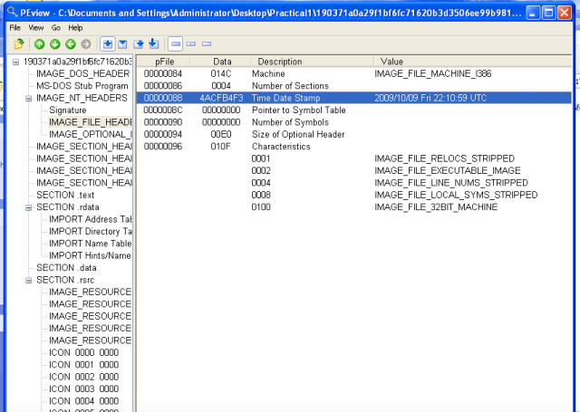Open the View menu
This screenshot has width=580, height=412.
pos(35,28)
